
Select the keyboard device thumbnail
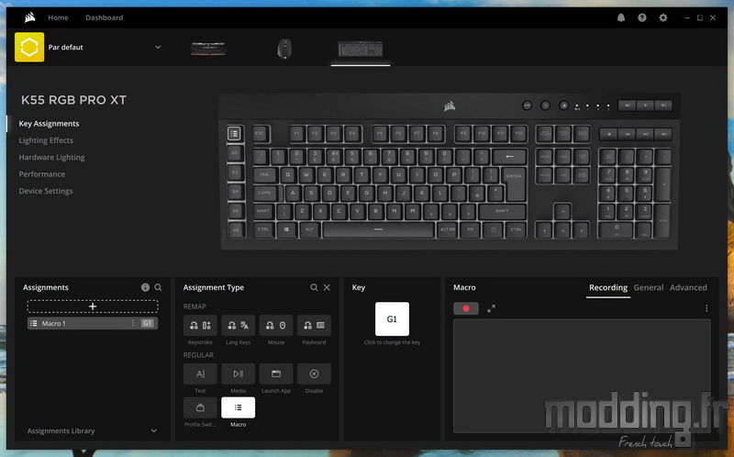click(361, 49)
